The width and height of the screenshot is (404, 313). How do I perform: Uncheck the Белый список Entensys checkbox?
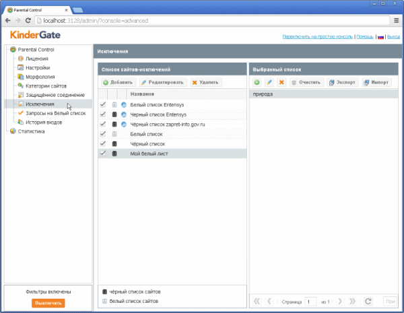(x=103, y=105)
